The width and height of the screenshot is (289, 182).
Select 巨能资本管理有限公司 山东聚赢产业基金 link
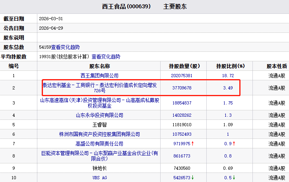coord(99,156)
